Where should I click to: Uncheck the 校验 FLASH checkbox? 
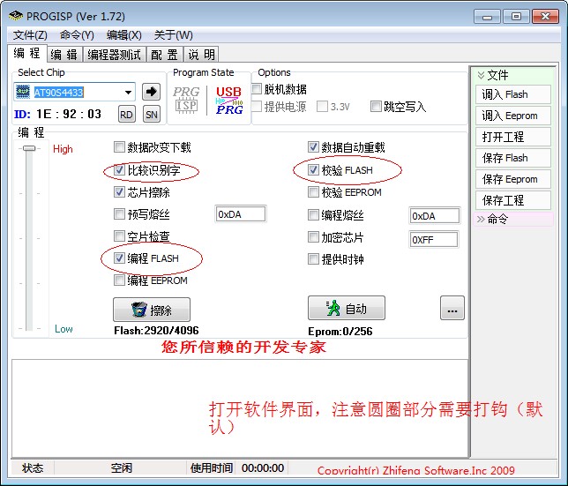(313, 169)
